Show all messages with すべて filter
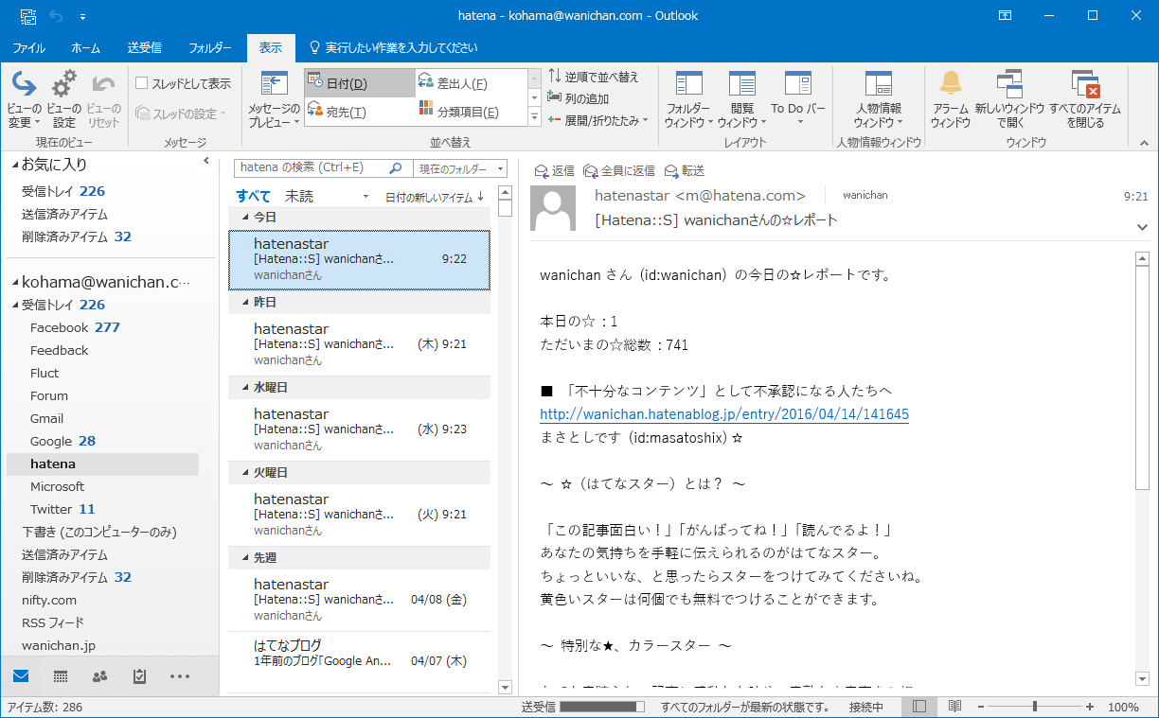The width and height of the screenshot is (1159, 718). (254, 197)
